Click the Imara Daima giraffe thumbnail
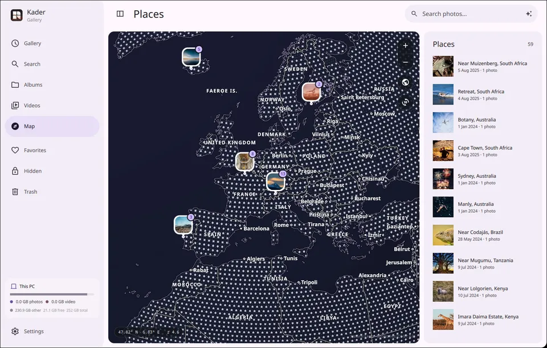This screenshot has width=547, height=348. tap(443, 319)
